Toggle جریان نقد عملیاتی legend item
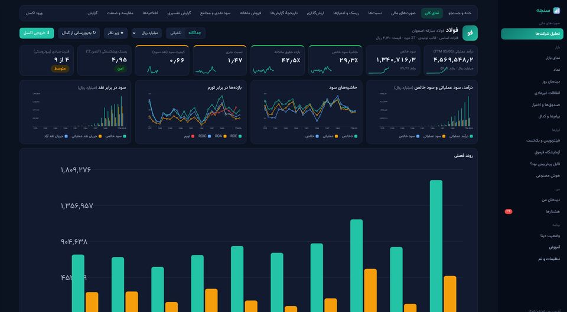 pyautogui.click(x=86, y=136)
